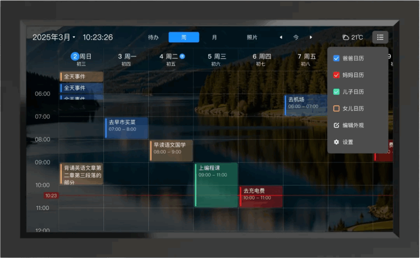Click the weather cloud icon
This screenshot has height=258, width=420.
pos(346,37)
